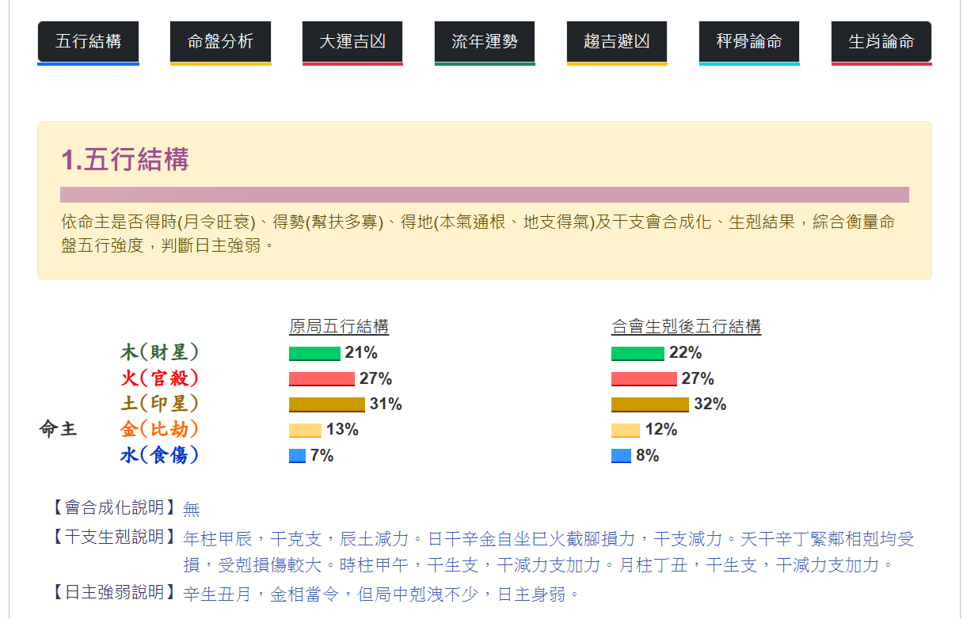The width and height of the screenshot is (963, 619).
Task: Click the 1.五行結構 section heading
Action: [125, 160]
